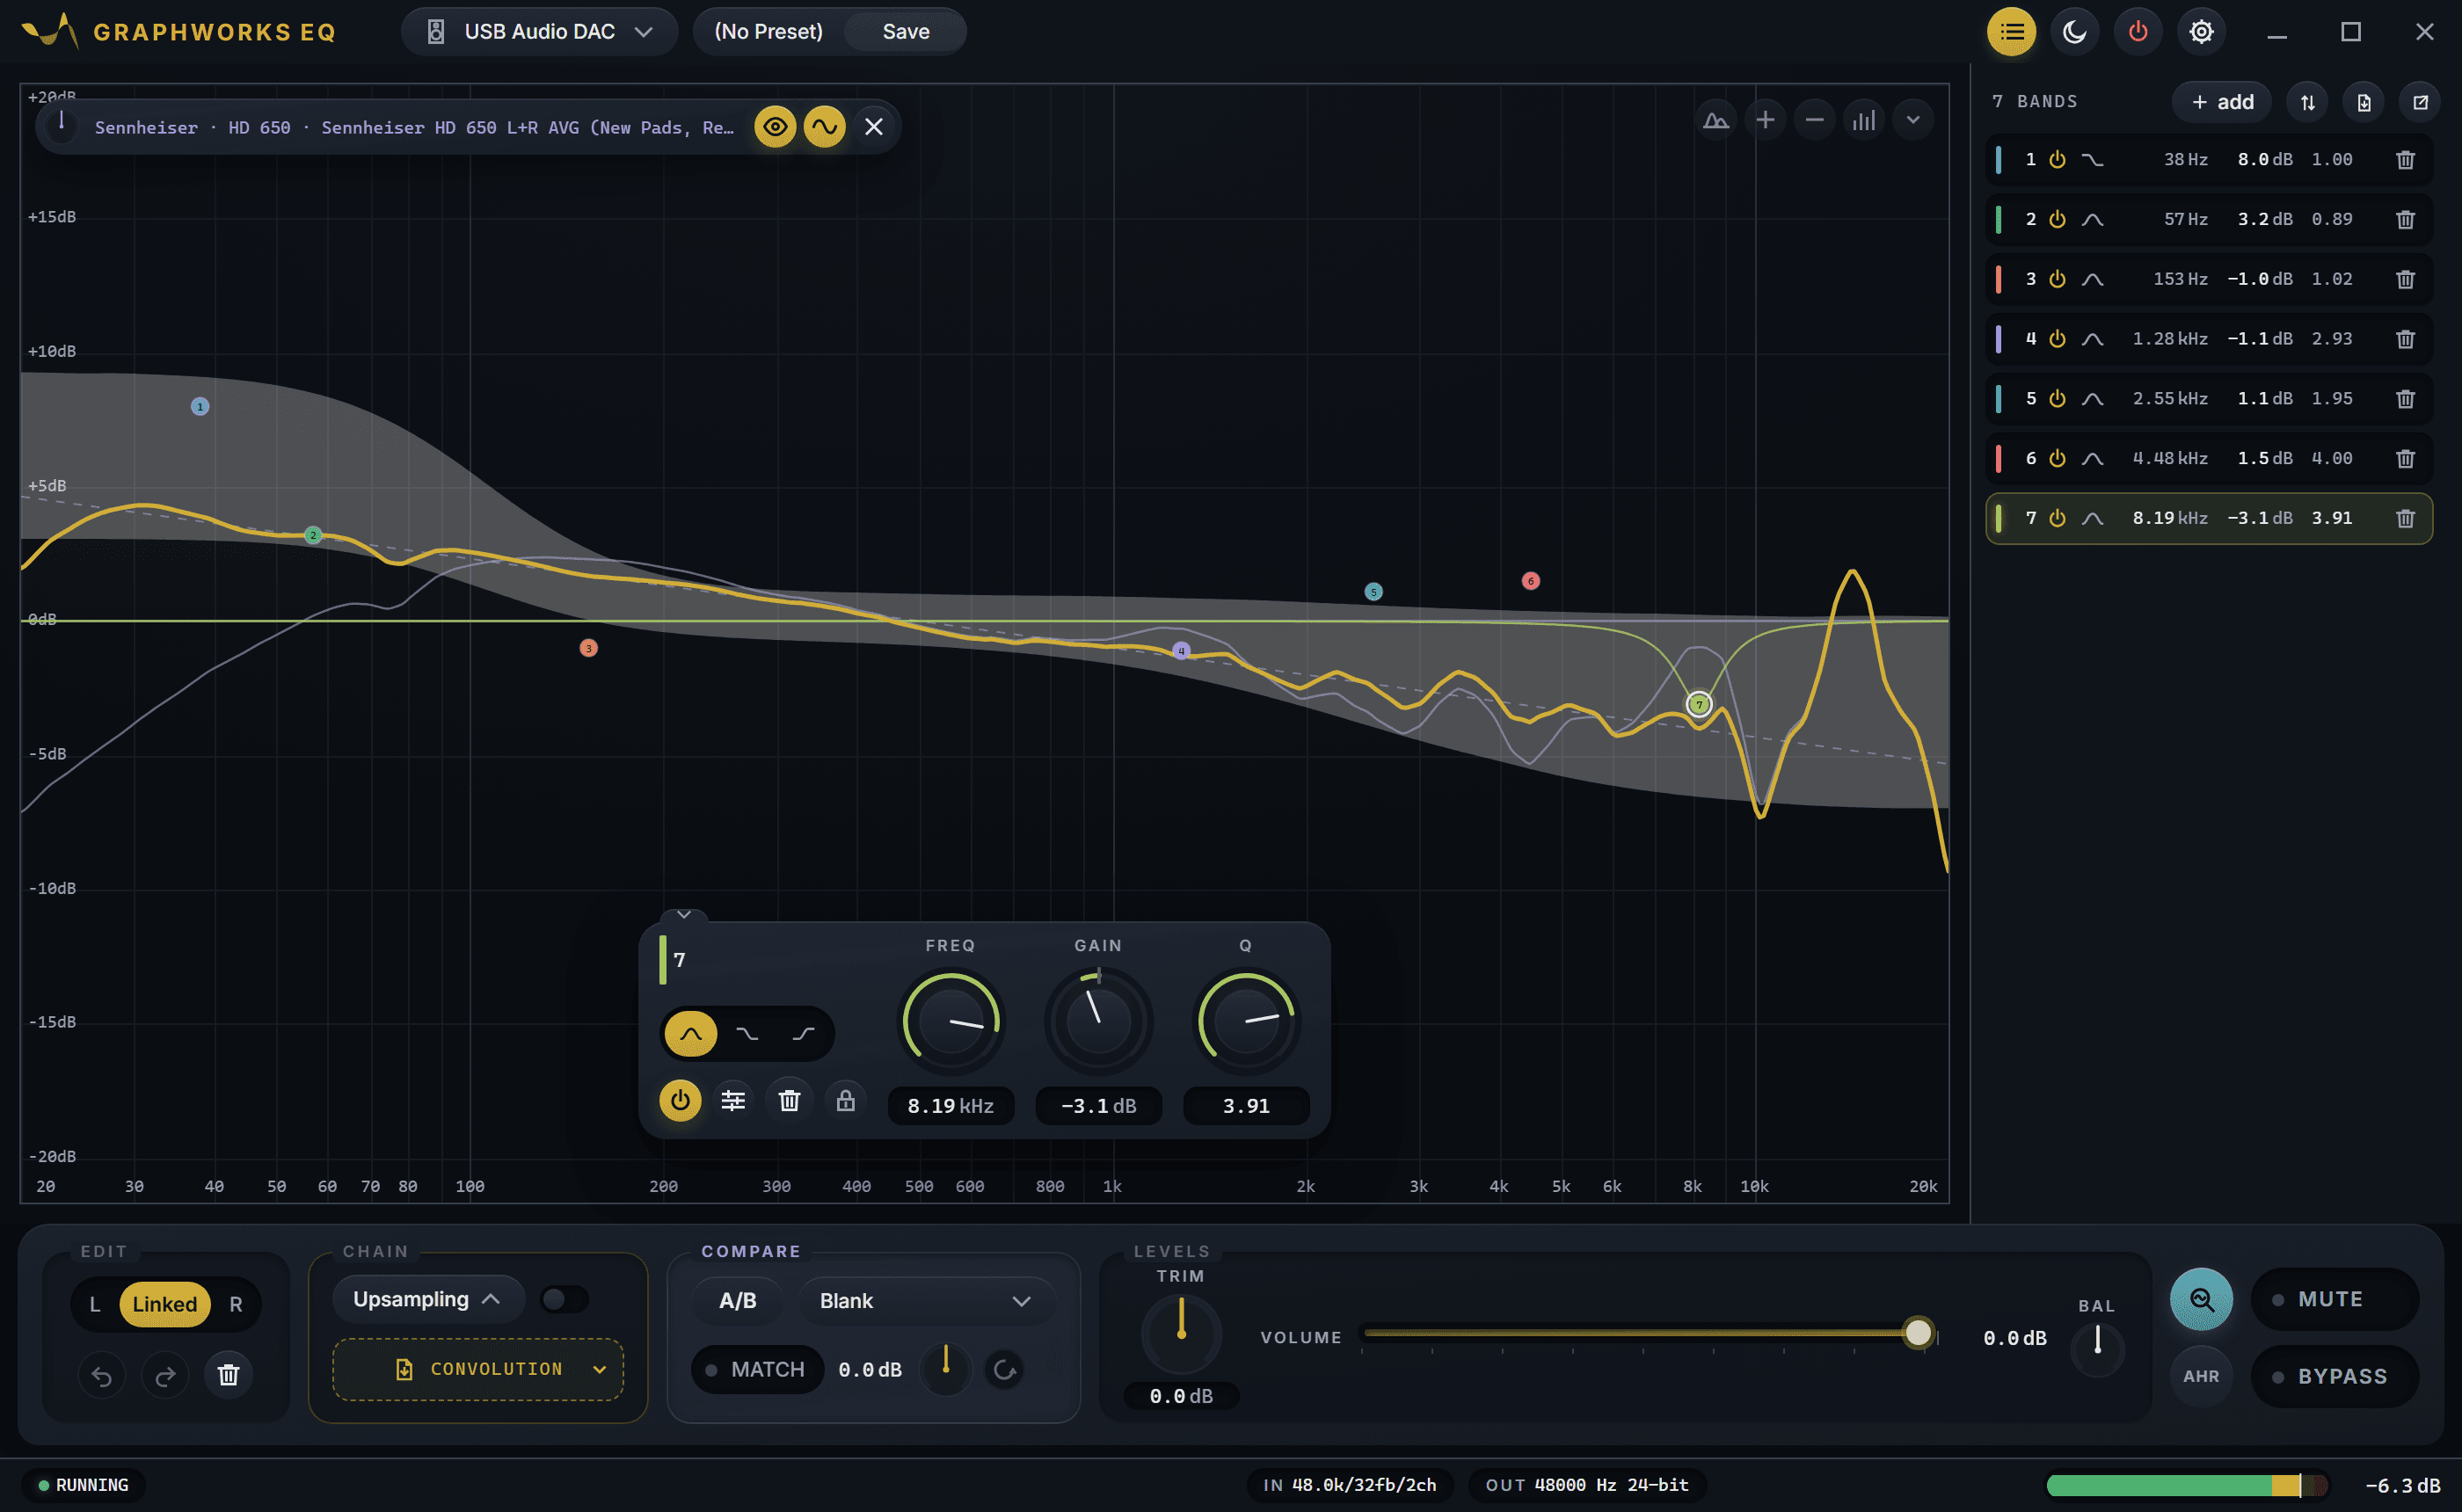Toggle measurement visibility eye icon
This screenshot has height=1512, width=2462.
[x=775, y=127]
